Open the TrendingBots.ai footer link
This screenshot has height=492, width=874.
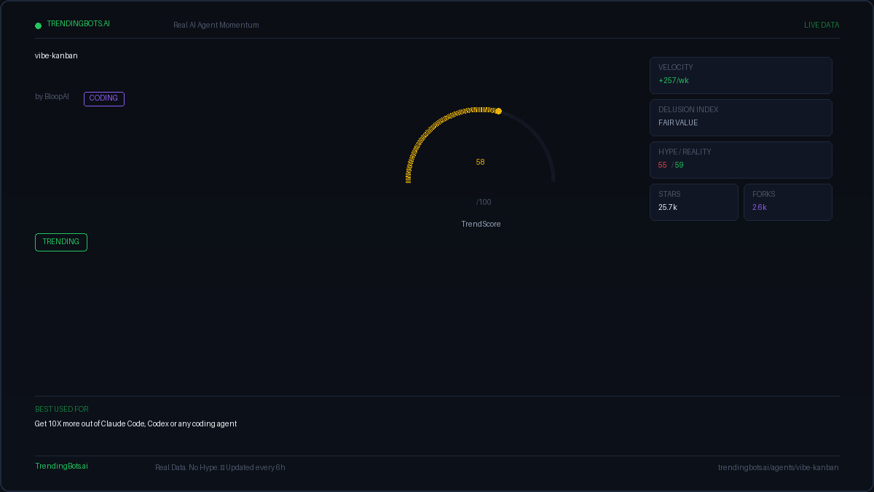pos(61,466)
